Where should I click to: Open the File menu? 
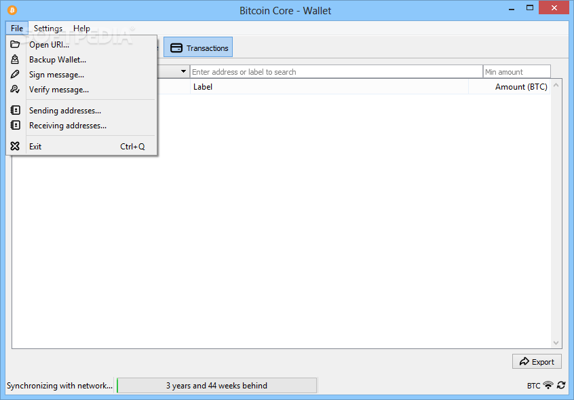pos(17,29)
